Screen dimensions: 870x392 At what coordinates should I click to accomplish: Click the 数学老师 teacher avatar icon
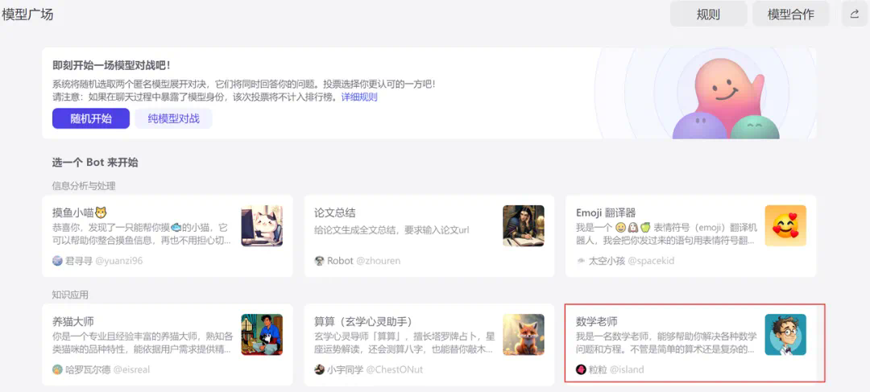point(785,334)
